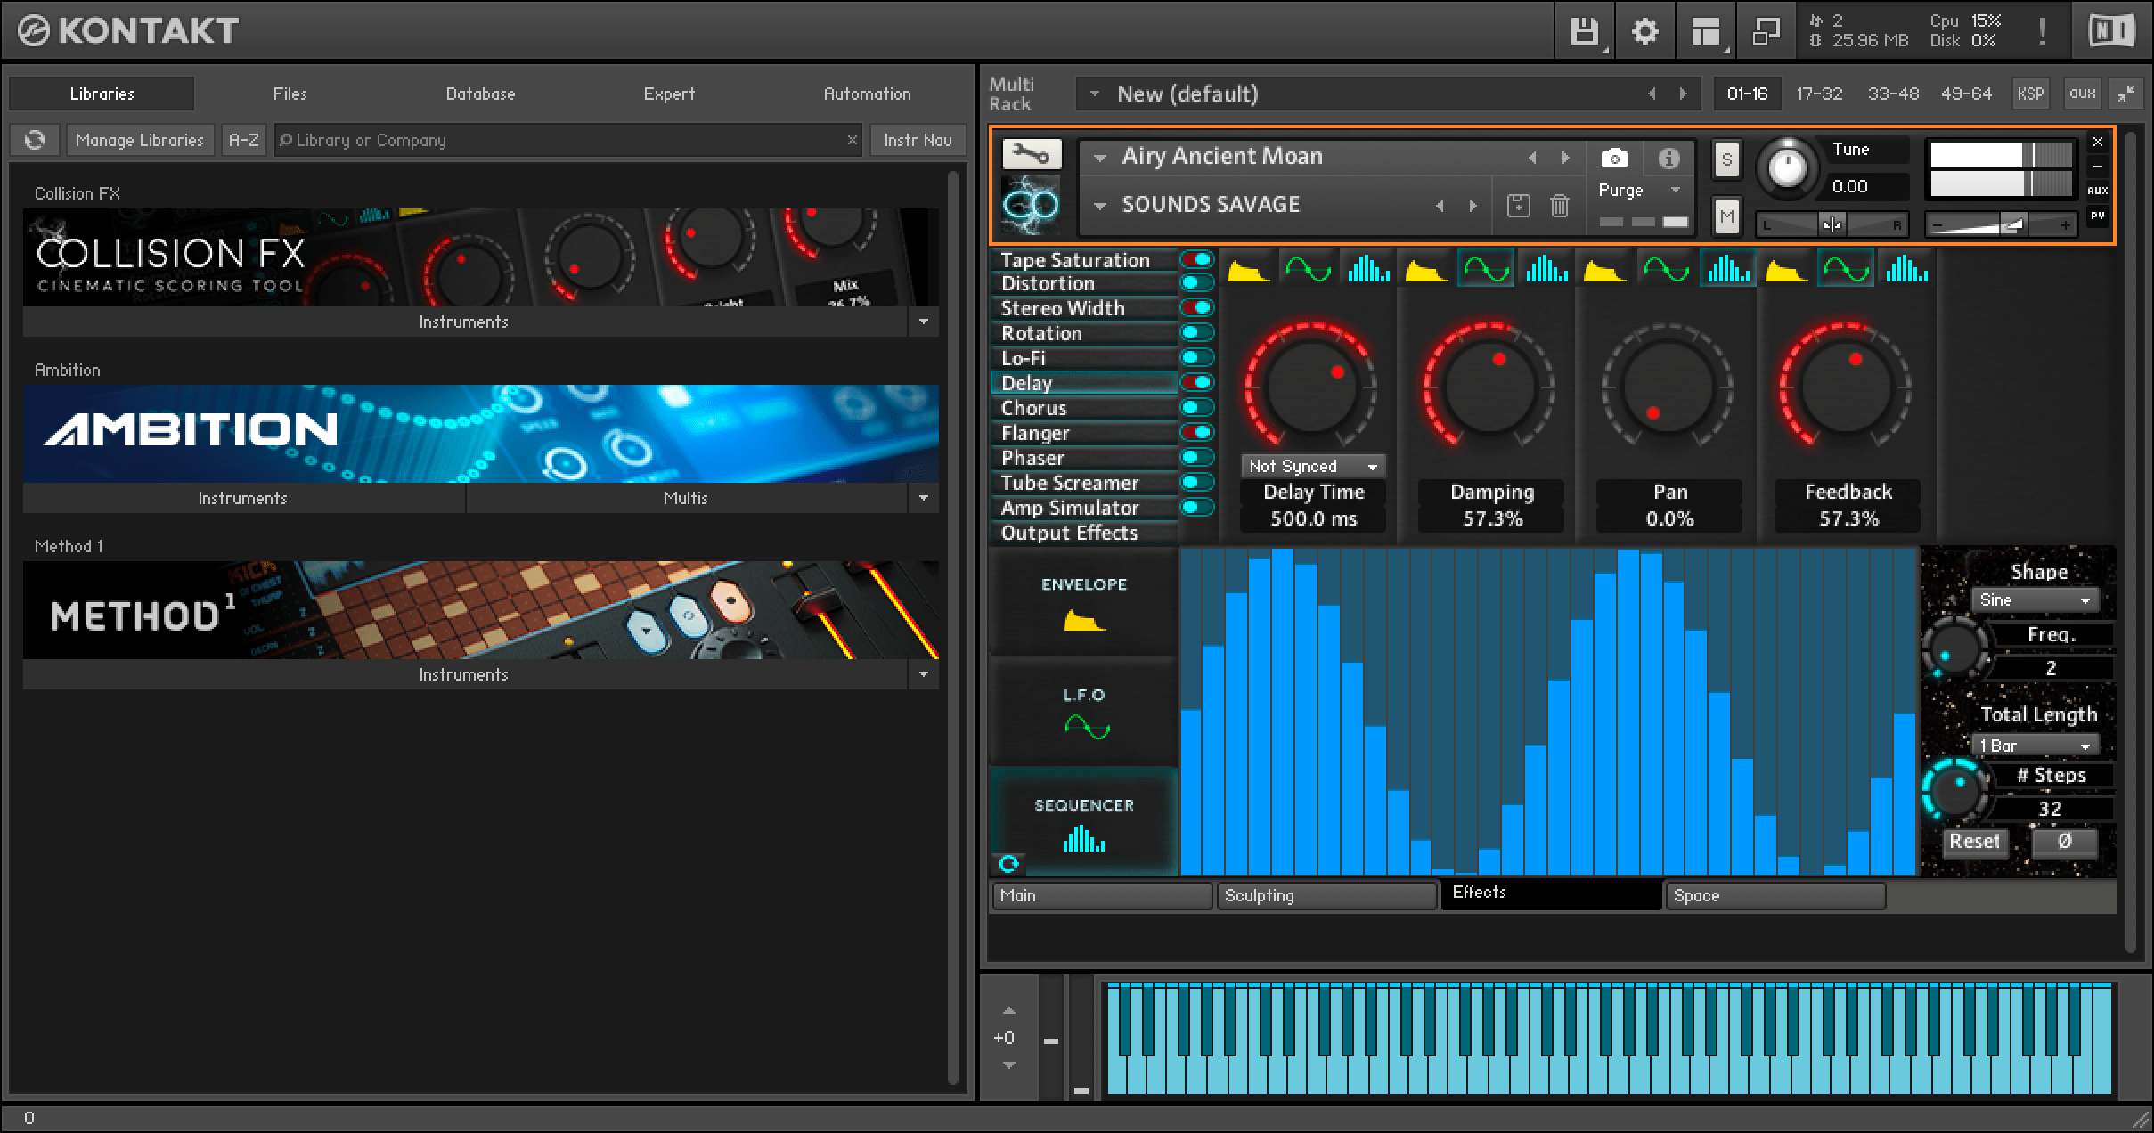Click the Damping LFO sine icon
Screen dimensions: 2154x1133
point(1486,269)
